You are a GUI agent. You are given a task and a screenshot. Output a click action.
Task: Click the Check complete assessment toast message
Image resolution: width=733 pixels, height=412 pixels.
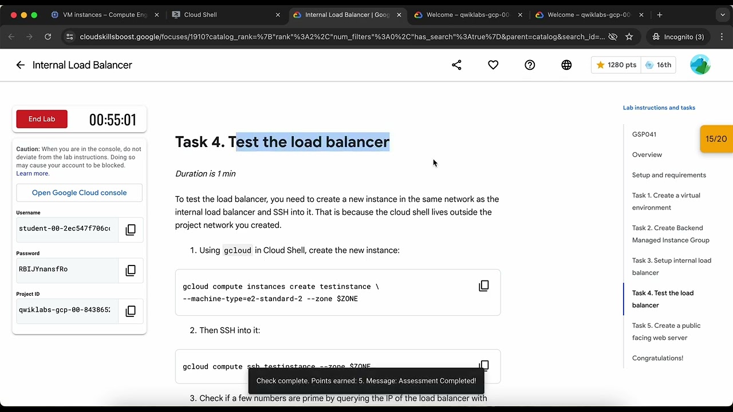point(366,381)
